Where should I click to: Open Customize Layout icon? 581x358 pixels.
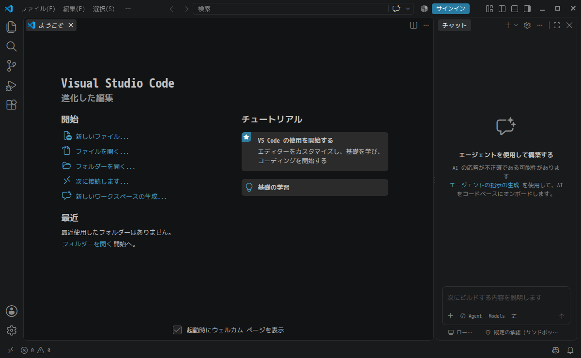[x=489, y=9]
